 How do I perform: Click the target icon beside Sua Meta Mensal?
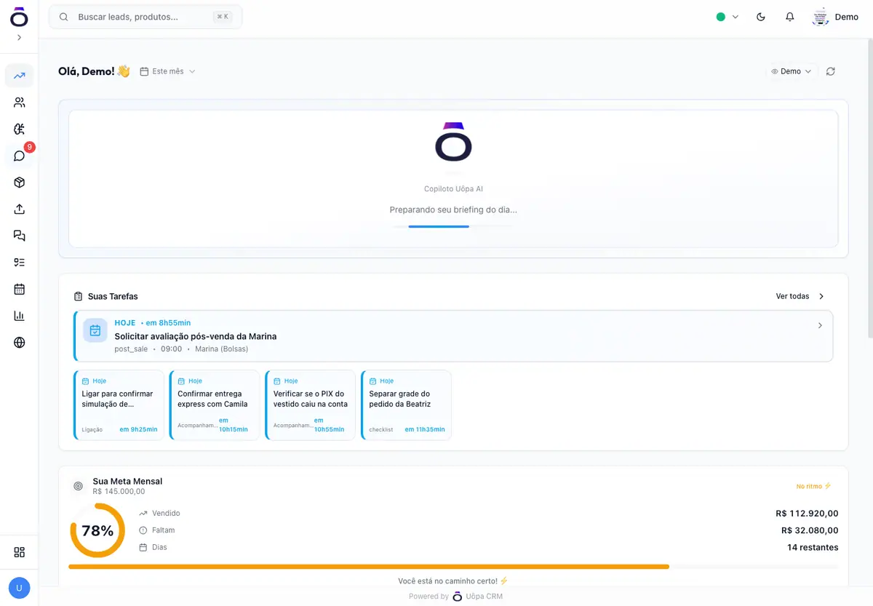(x=78, y=486)
